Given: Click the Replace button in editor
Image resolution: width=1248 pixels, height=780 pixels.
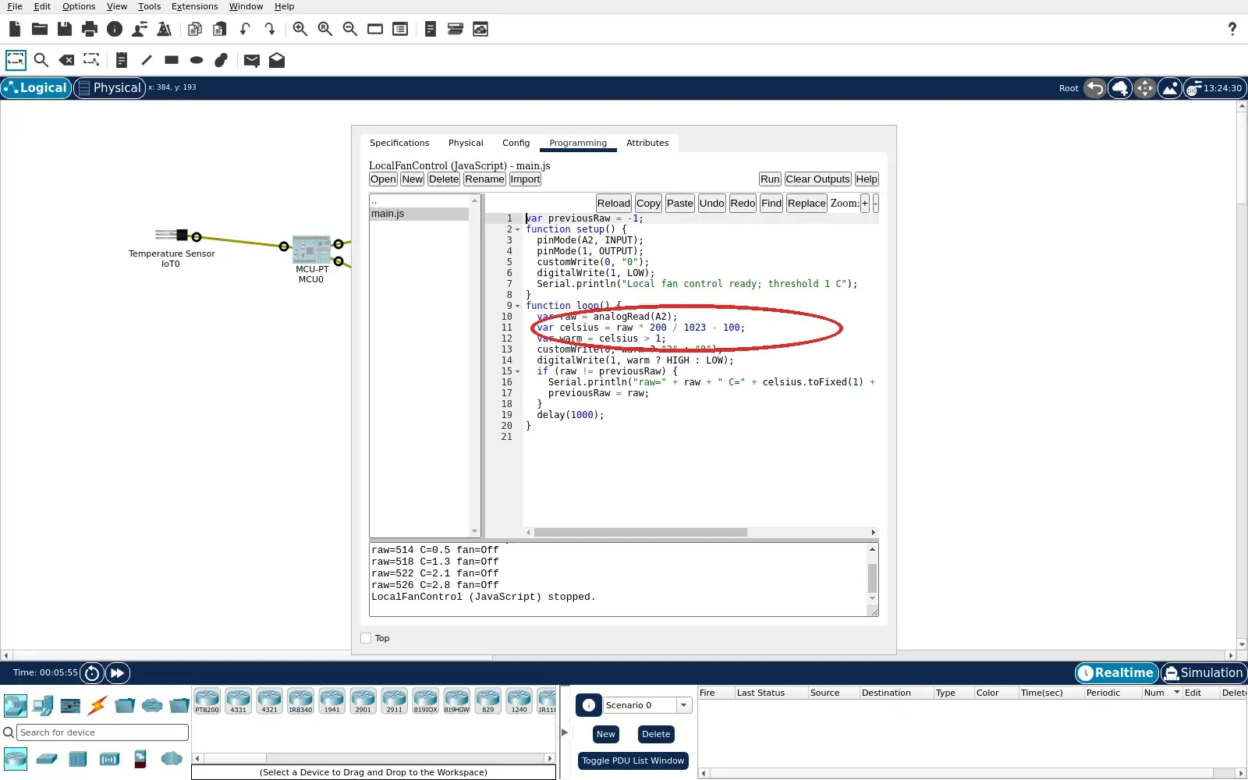Looking at the screenshot, I should 807,204.
